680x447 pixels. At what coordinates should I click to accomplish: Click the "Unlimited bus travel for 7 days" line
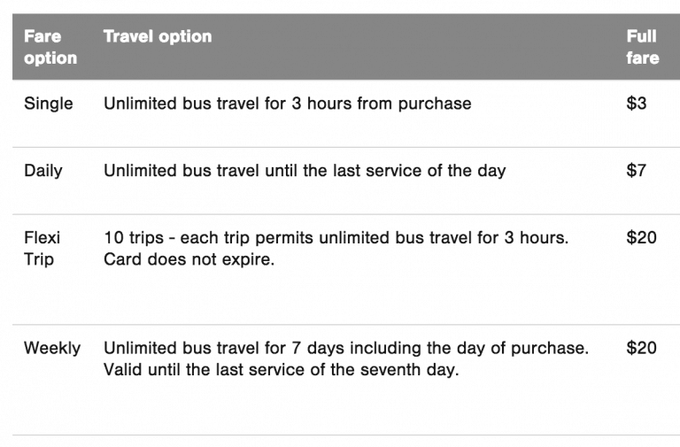click(345, 348)
